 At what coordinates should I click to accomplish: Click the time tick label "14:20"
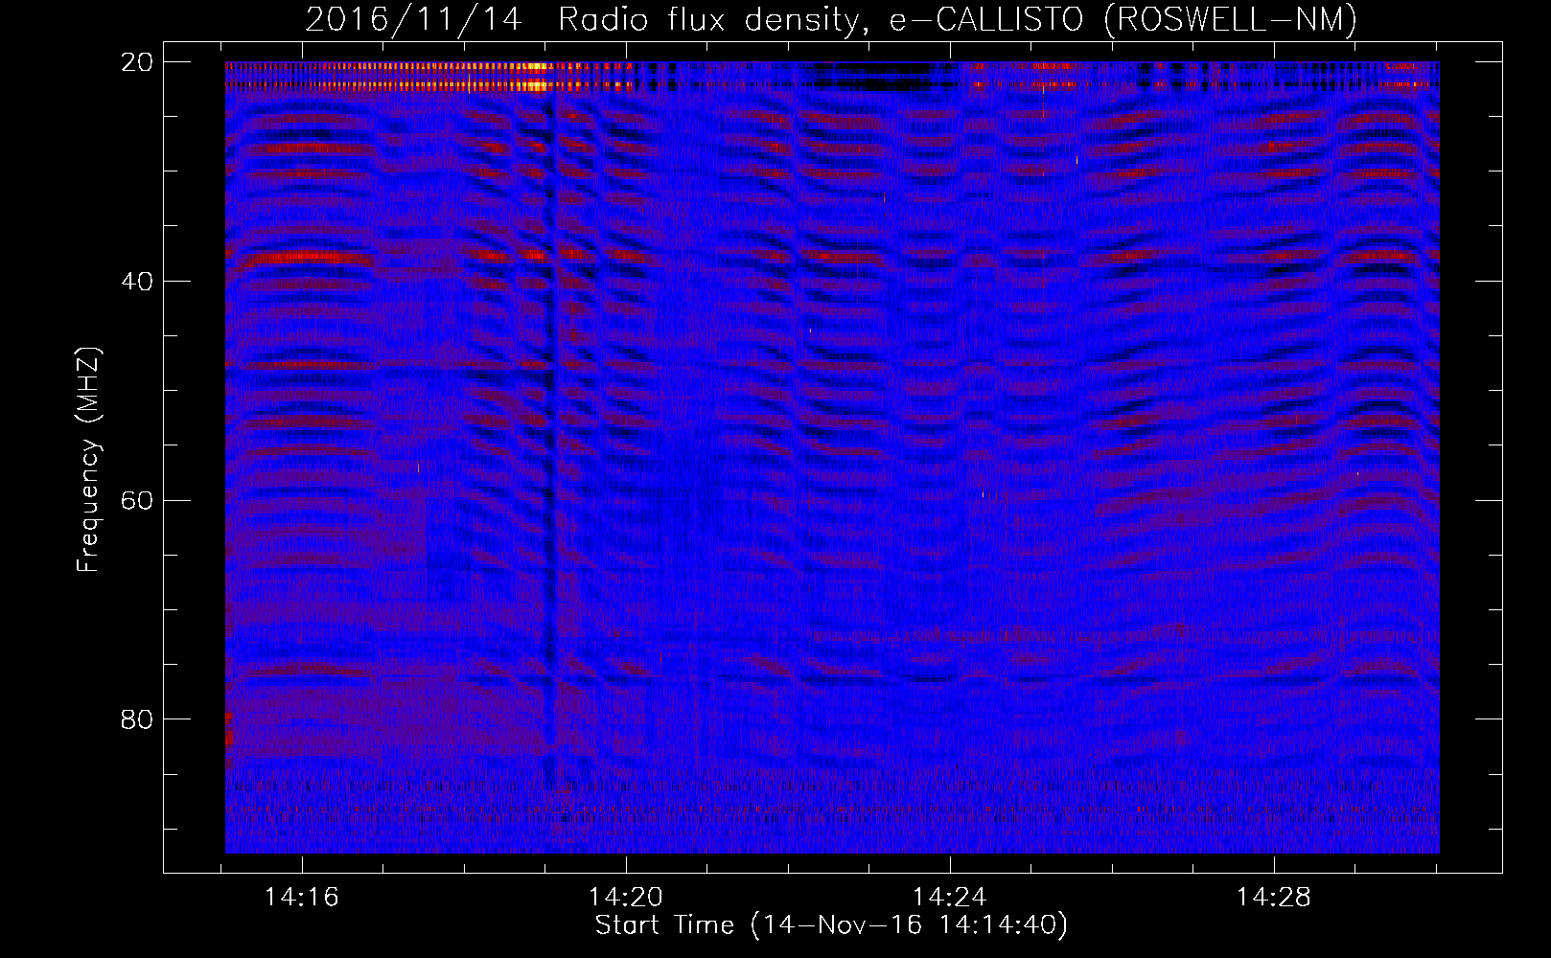[626, 898]
